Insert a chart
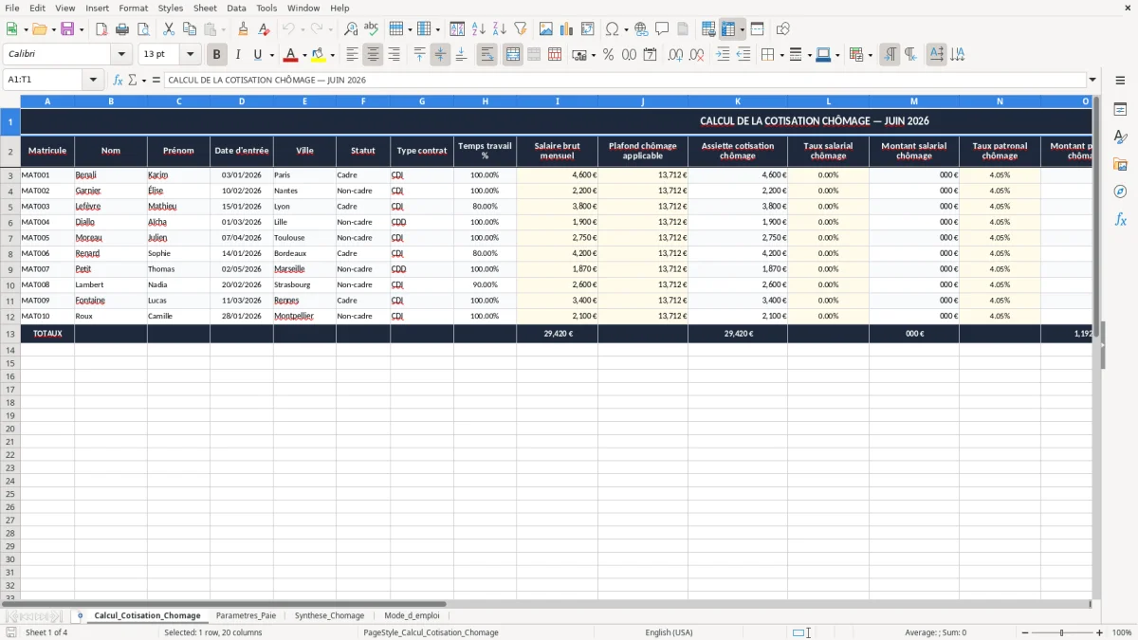Viewport: 1138px width, 640px height. tap(567, 29)
